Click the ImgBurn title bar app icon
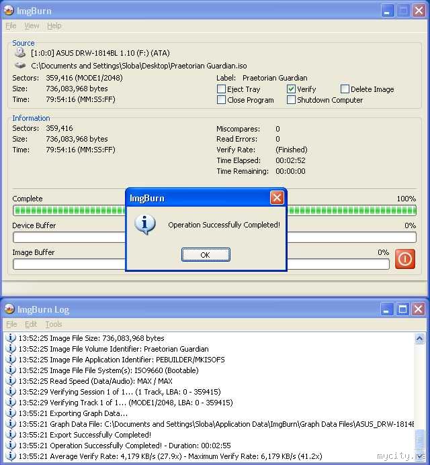This screenshot has width=430, height=465. (9, 10)
